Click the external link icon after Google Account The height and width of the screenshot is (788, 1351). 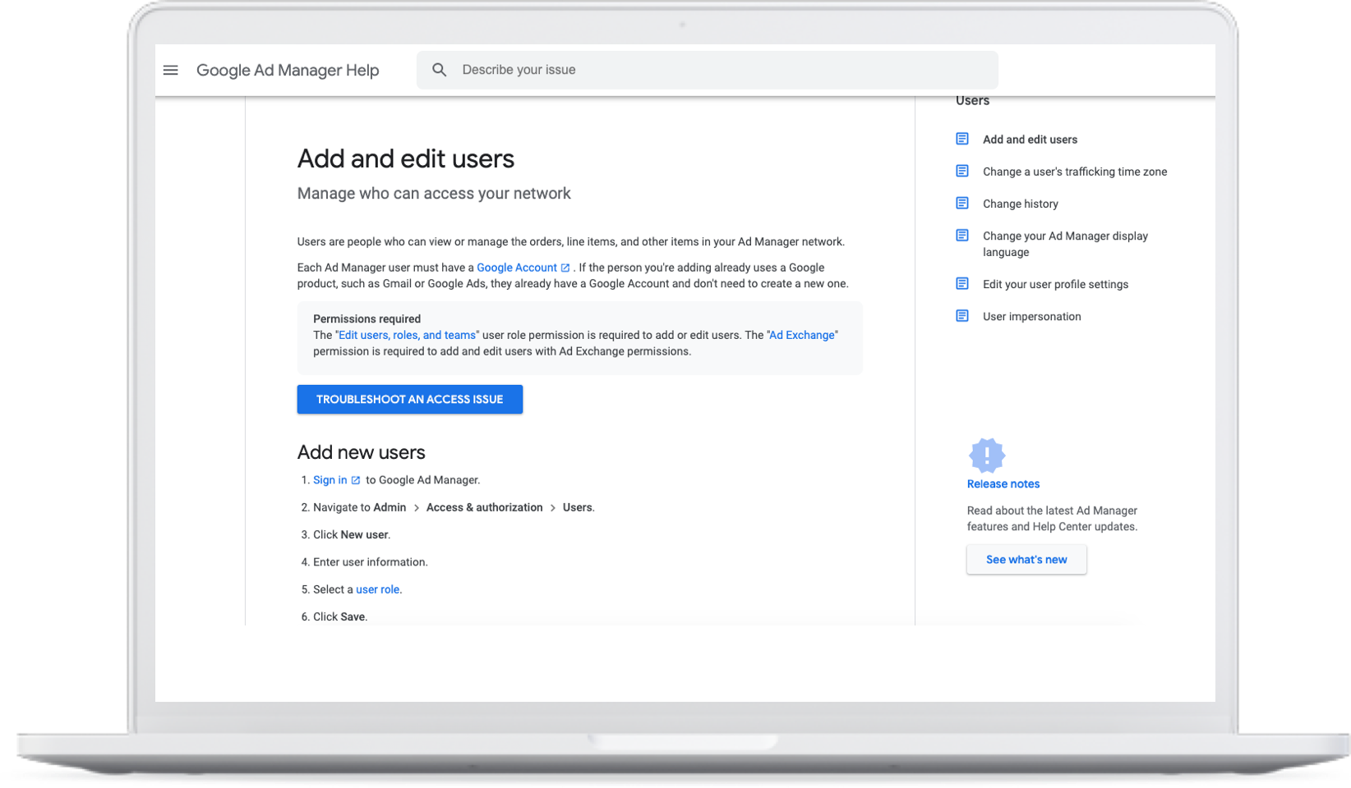pos(565,268)
